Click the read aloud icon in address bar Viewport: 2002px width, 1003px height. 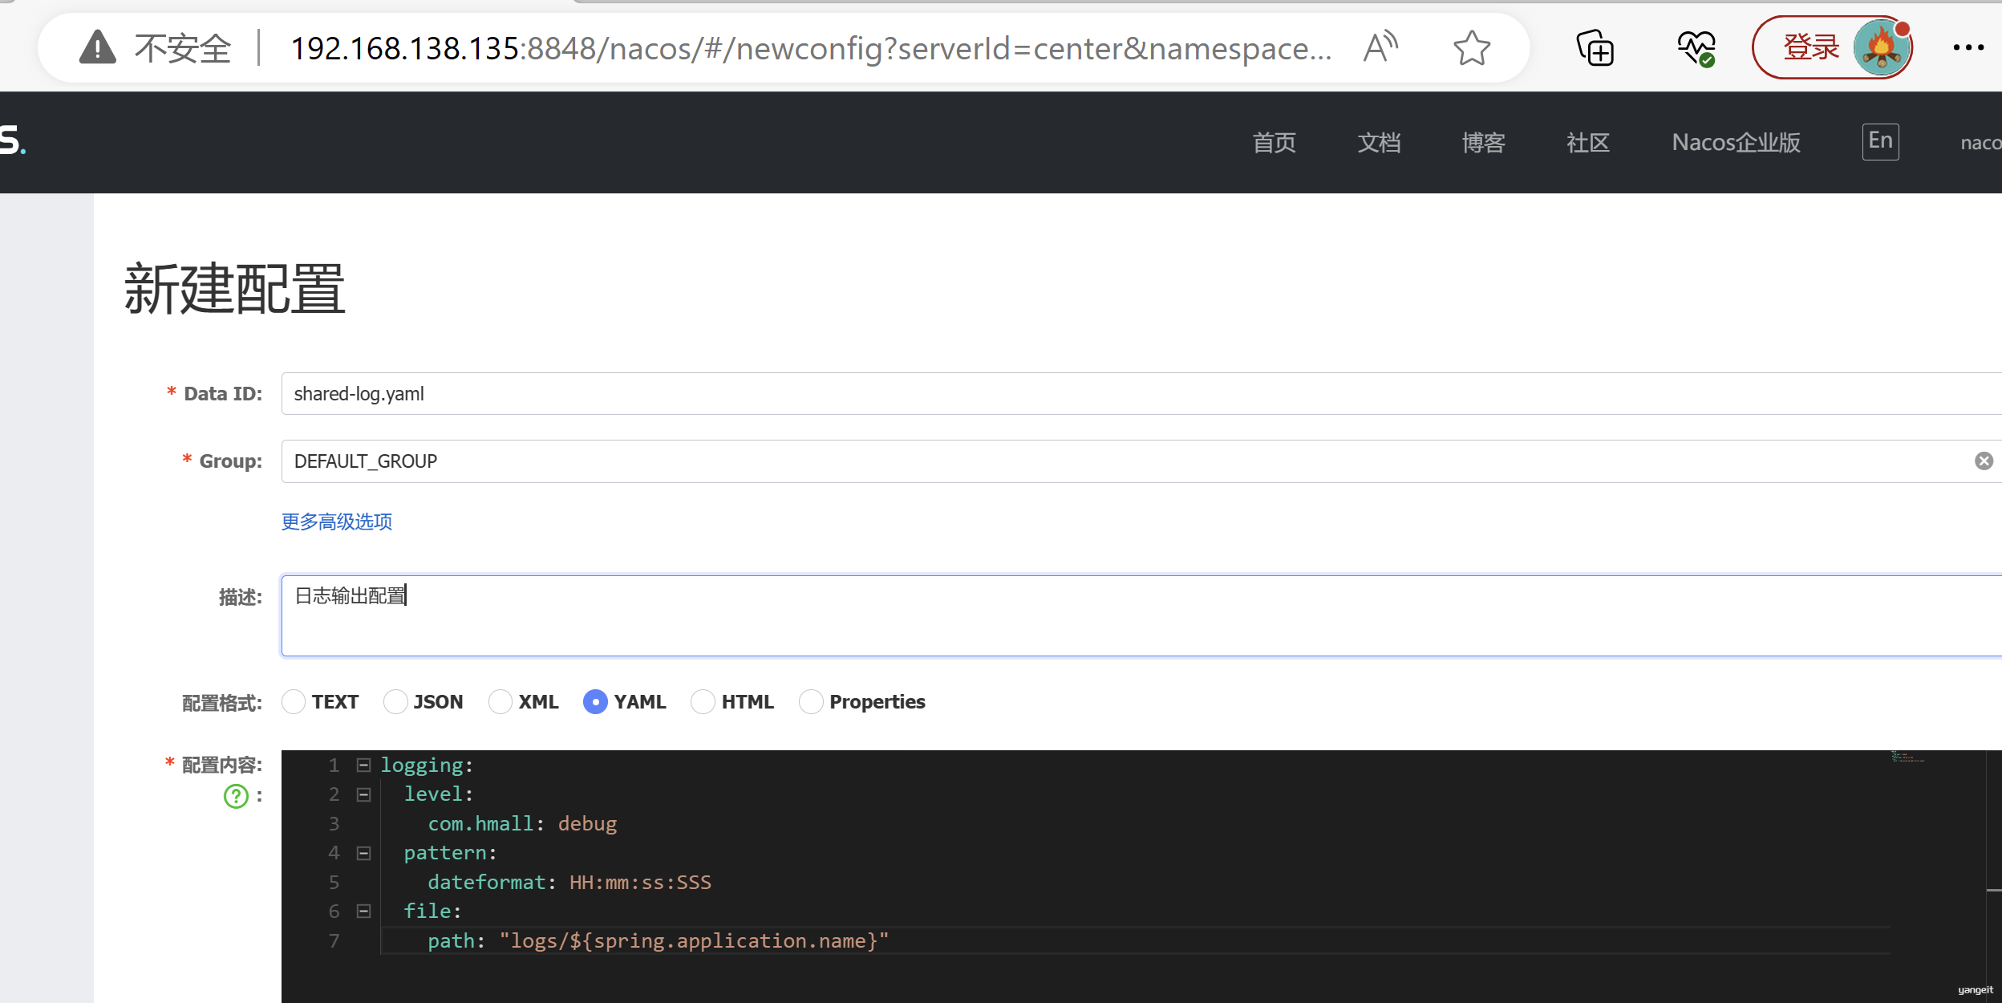1380,47
